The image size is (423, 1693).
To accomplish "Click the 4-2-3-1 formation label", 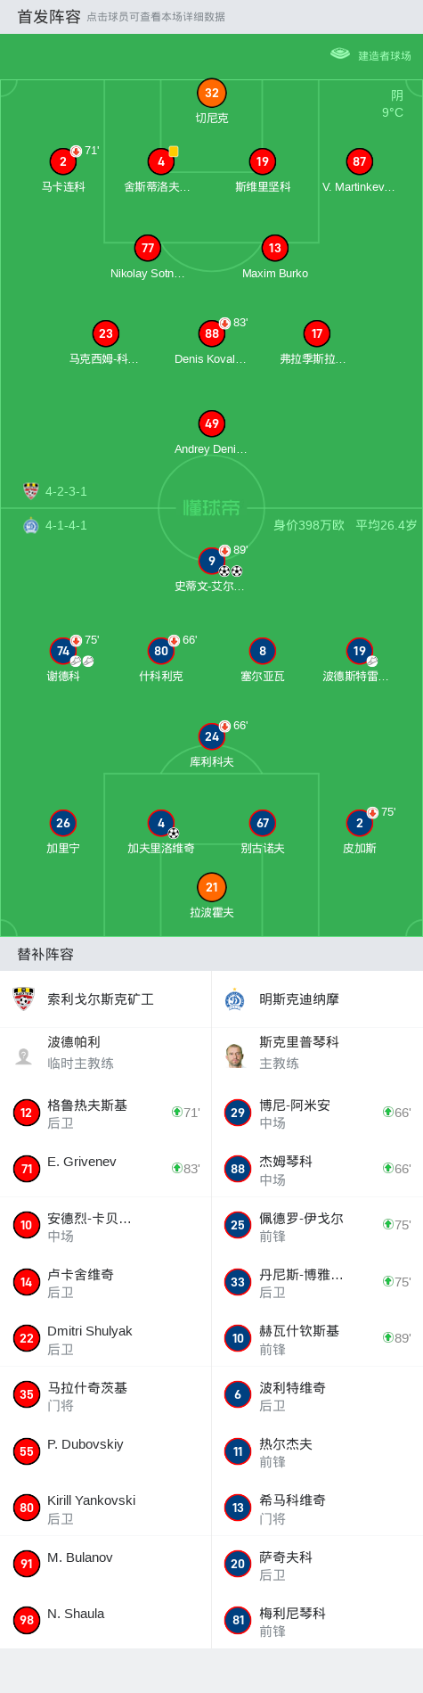I will pos(66,491).
